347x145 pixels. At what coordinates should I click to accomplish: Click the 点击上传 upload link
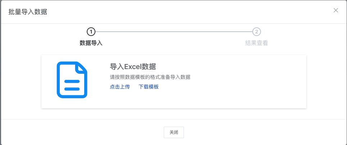click(x=120, y=87)
